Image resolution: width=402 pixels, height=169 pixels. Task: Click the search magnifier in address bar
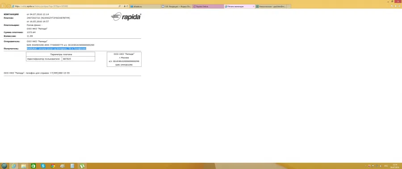point(119,6)
